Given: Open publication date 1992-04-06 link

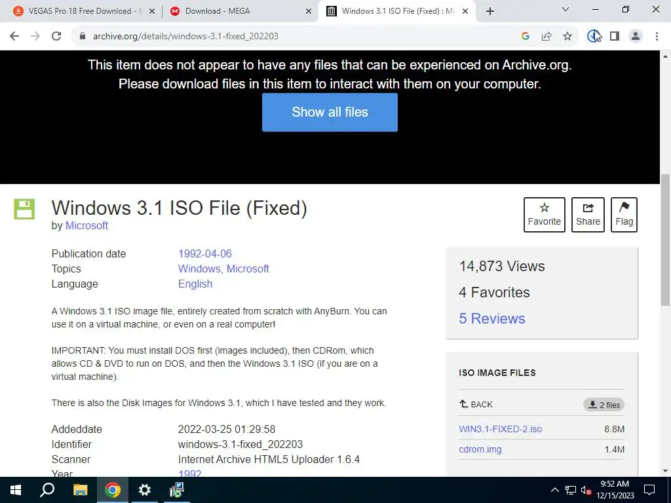Looking at the screenshot, I should tap(205, 253).
